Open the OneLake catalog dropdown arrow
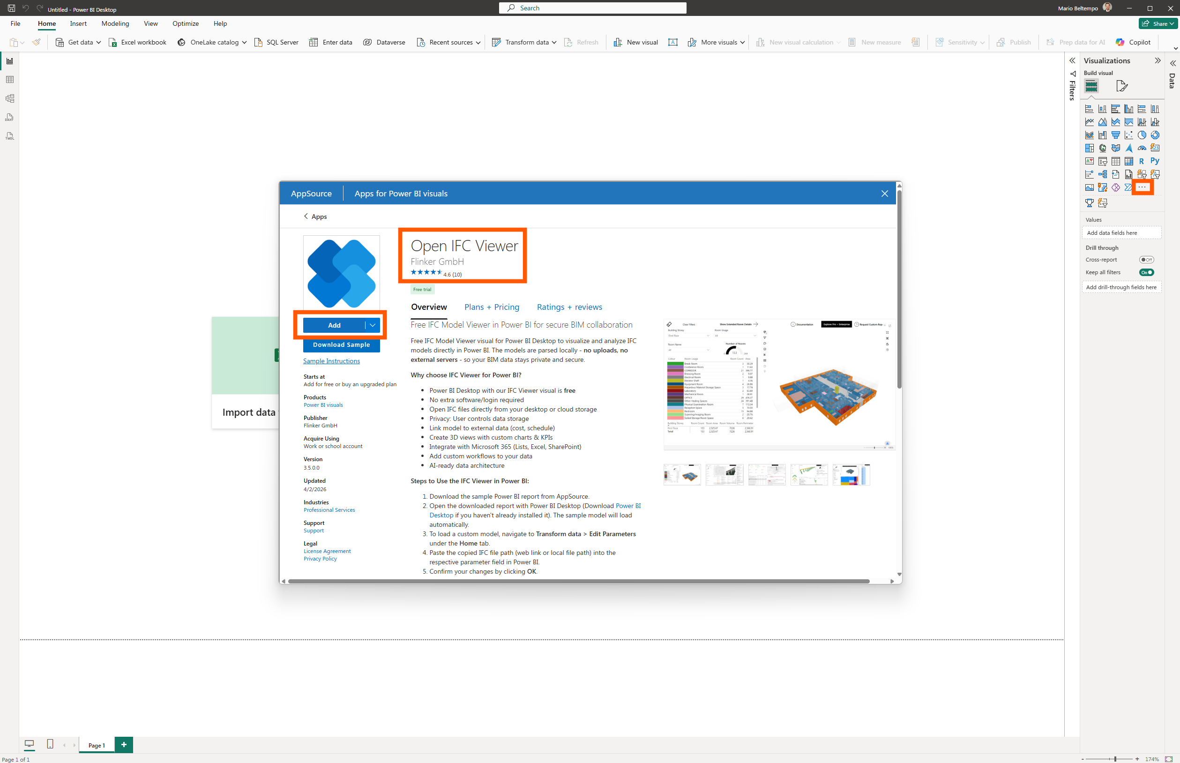 [x=244, y=43]
